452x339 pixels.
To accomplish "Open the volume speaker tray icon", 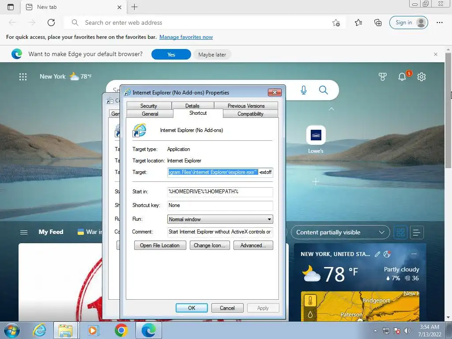I will [x=407, y=331].
